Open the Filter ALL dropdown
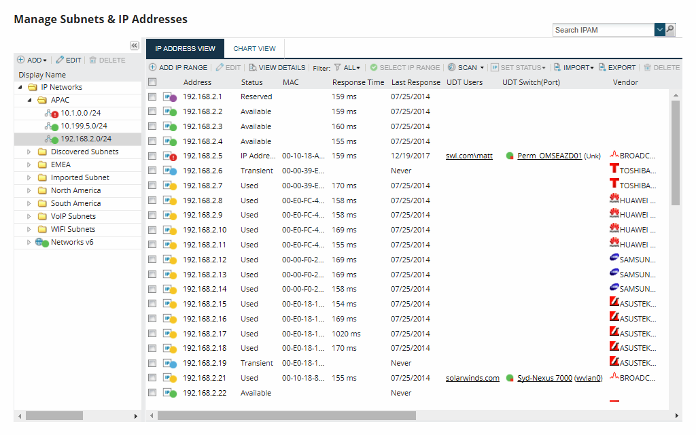 pos(347,67)
